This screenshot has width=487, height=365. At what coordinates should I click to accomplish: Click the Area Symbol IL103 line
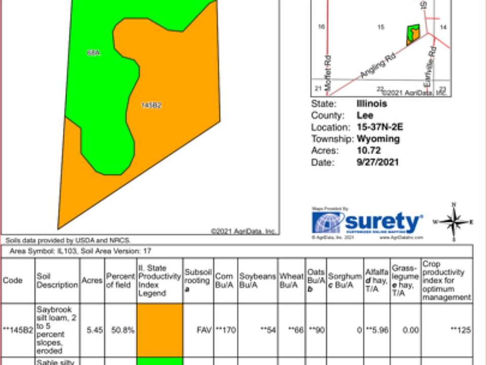point(80,251)
